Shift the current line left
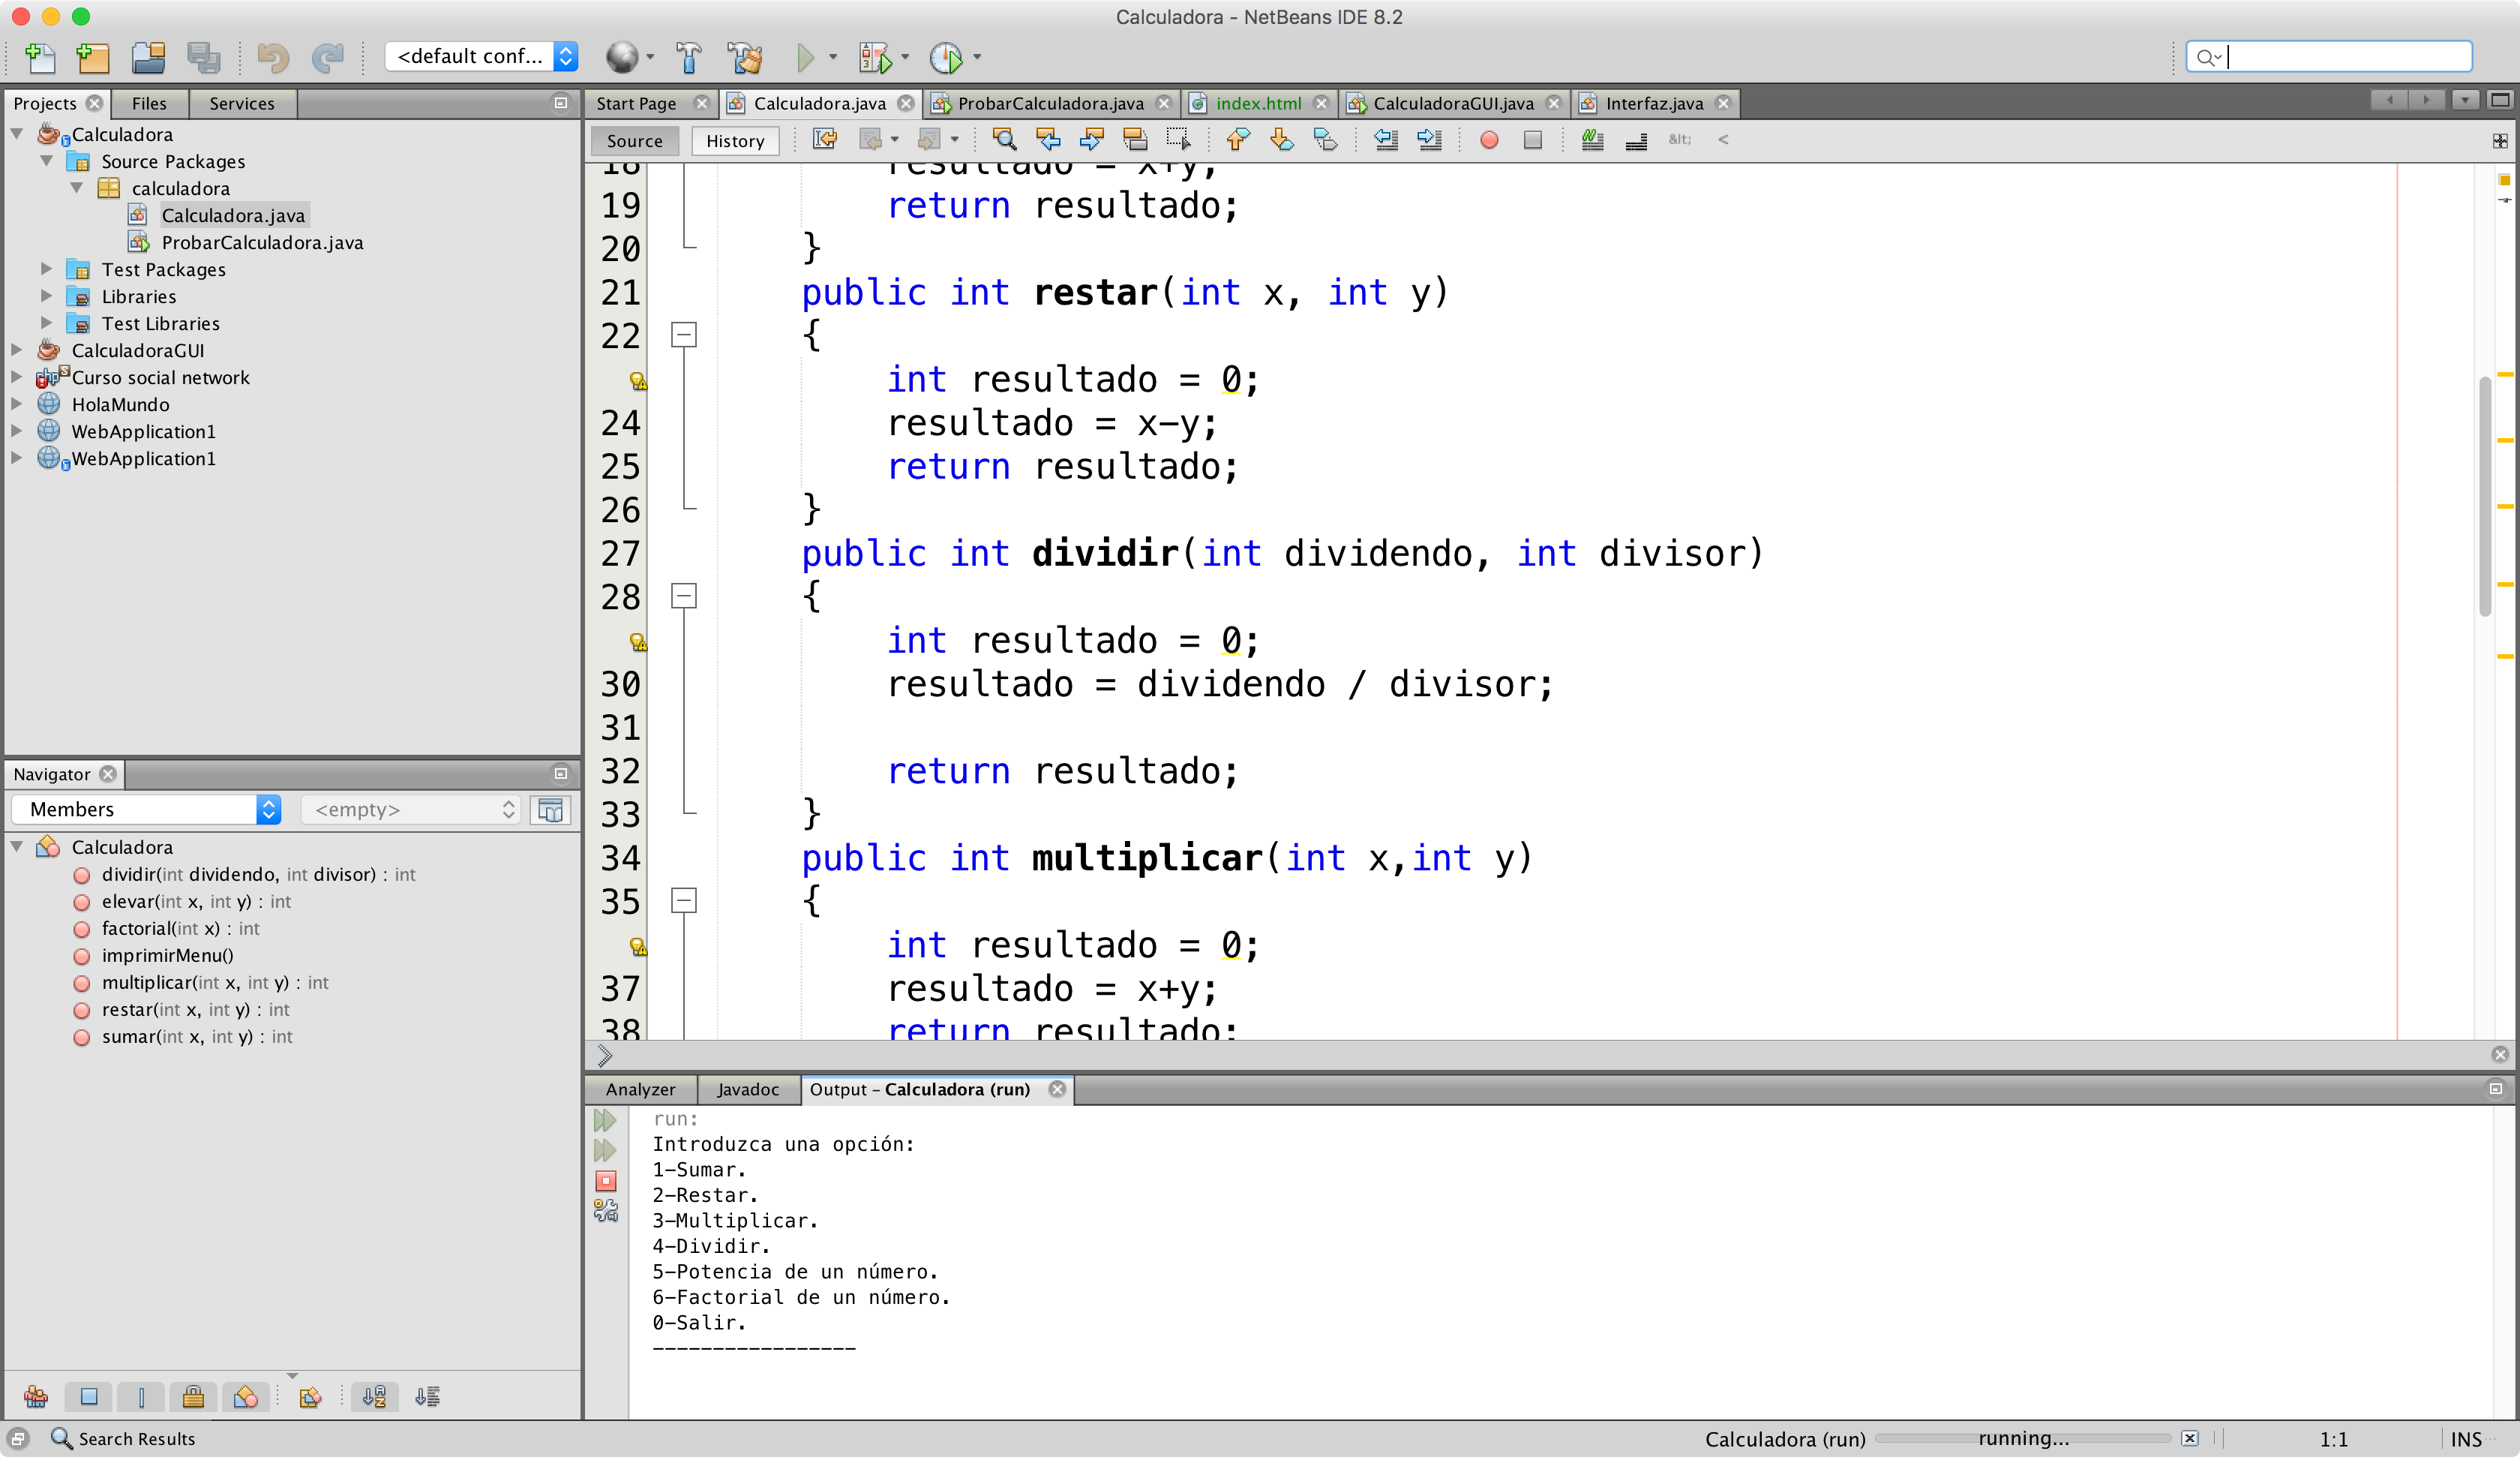The height and width of the screenshot is (1457, 2520). click(1385, 140)
